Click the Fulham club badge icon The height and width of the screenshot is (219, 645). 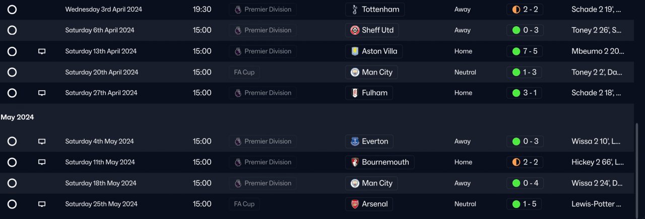pyautogui.click(x=355, y=93)
